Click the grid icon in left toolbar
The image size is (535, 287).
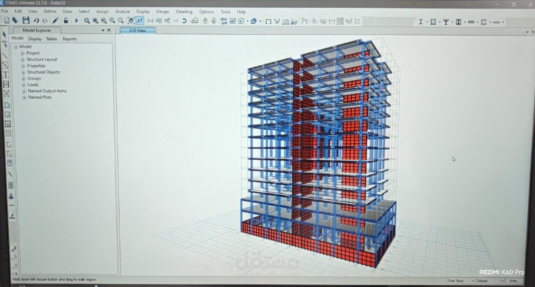coord(10,185)
